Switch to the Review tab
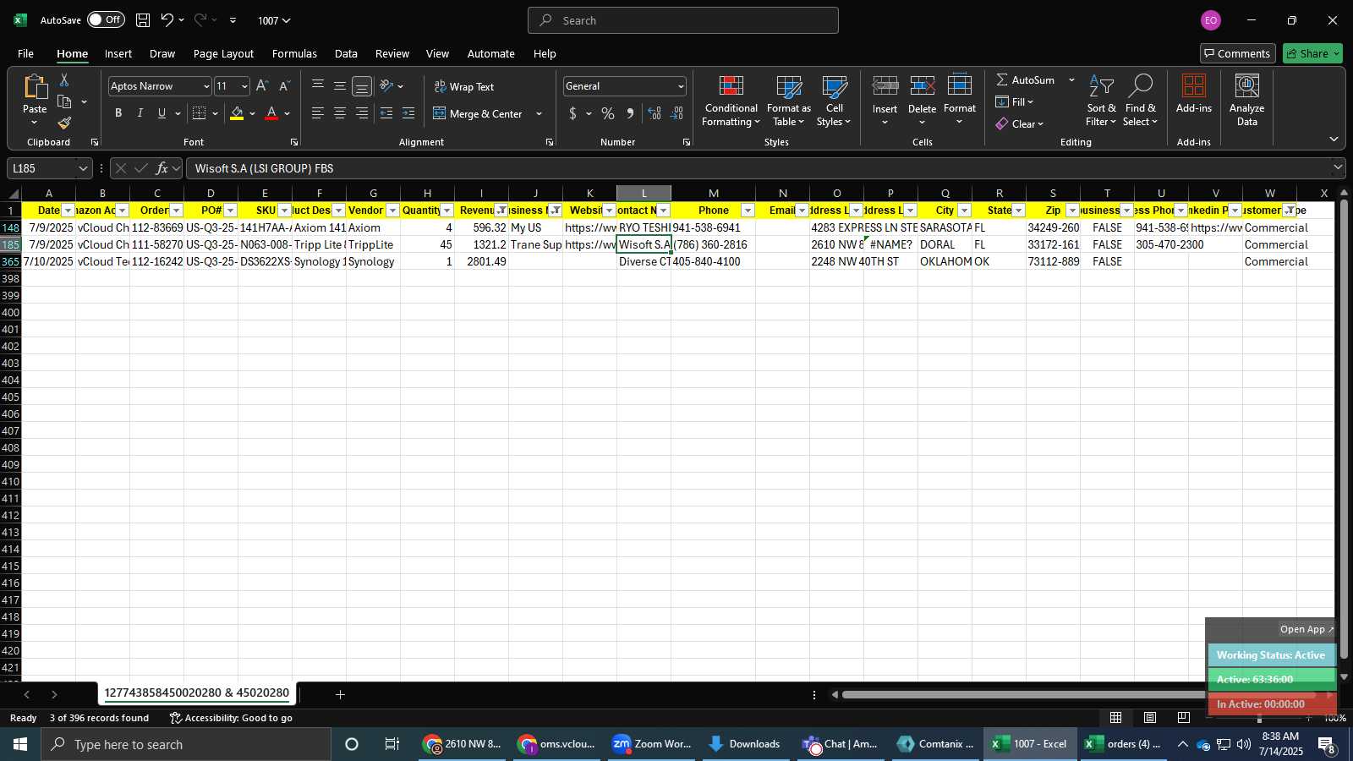Viewport: 1353px width, 761px height. (392, 53)
